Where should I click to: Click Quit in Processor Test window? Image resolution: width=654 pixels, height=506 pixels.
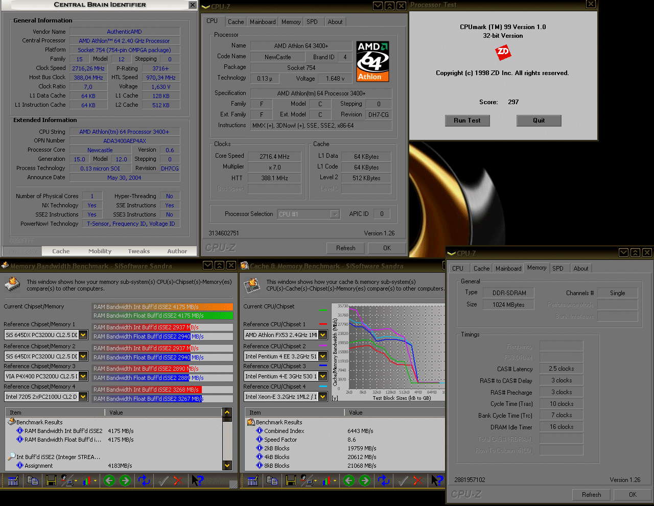pyautogui.click(x=539, y=121)
